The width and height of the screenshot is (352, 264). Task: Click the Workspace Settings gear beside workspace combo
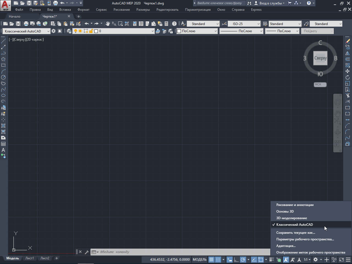pos(53,31)
